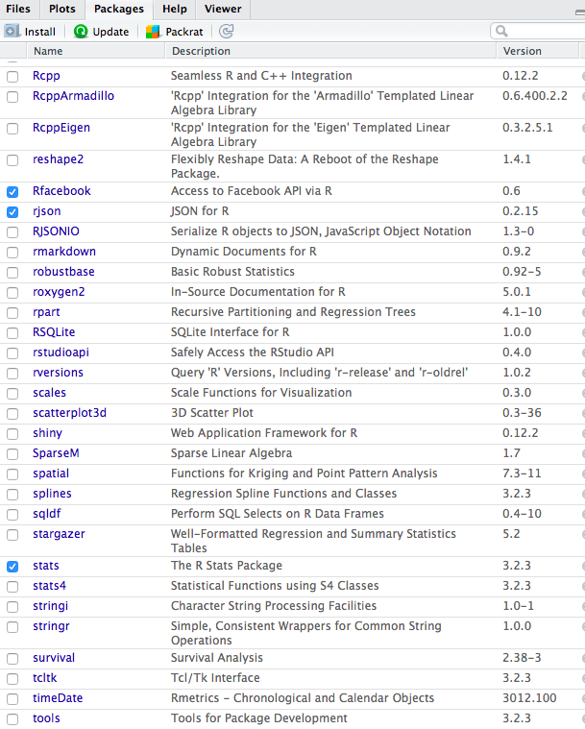Open the timeDate package link
This screenshot has height=729, width=585.
click(x=58, y=698)
